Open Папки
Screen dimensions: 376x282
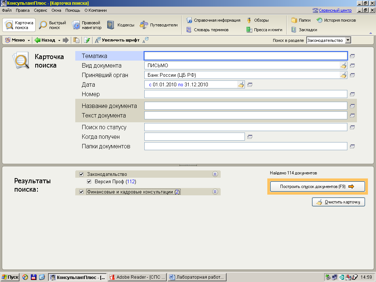click(x=301, y=21)
